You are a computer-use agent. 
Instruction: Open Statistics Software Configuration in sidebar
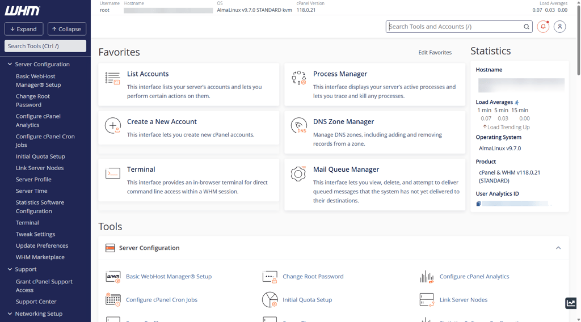pos(40,206)
